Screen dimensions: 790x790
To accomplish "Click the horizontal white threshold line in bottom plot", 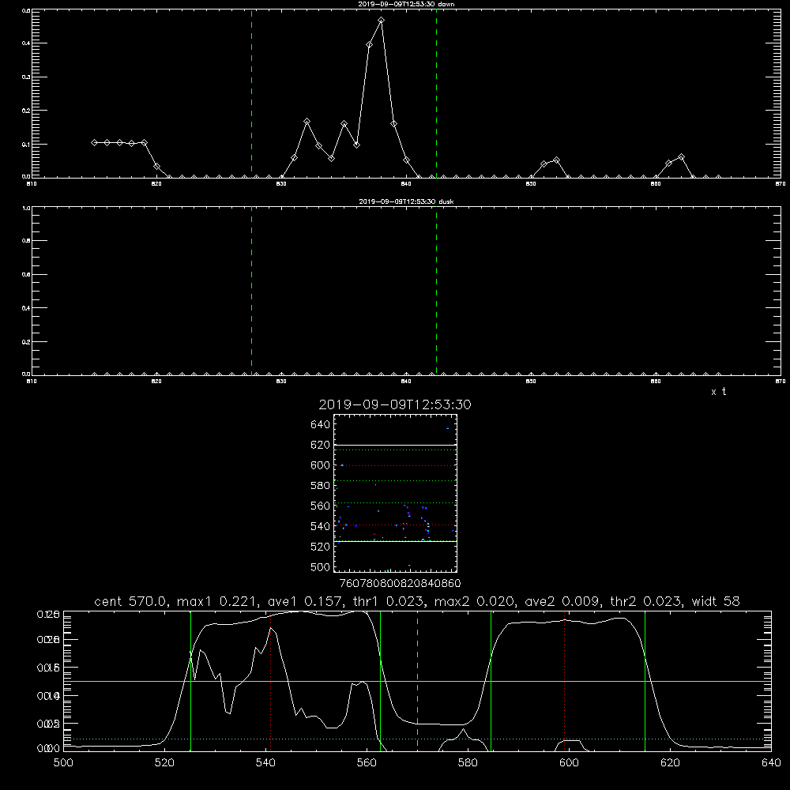I will pyautogui.click(x=417, y=681).
